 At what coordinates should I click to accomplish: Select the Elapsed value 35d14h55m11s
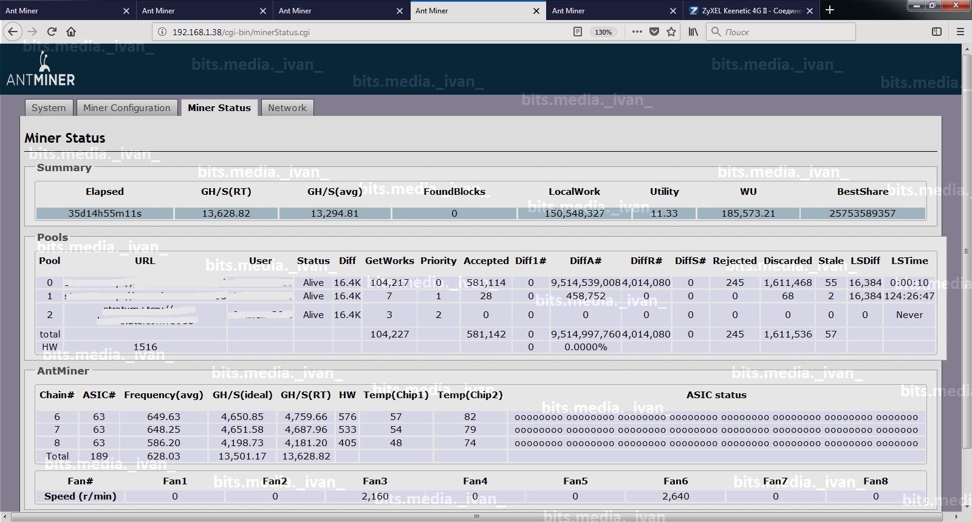(104, 213)
